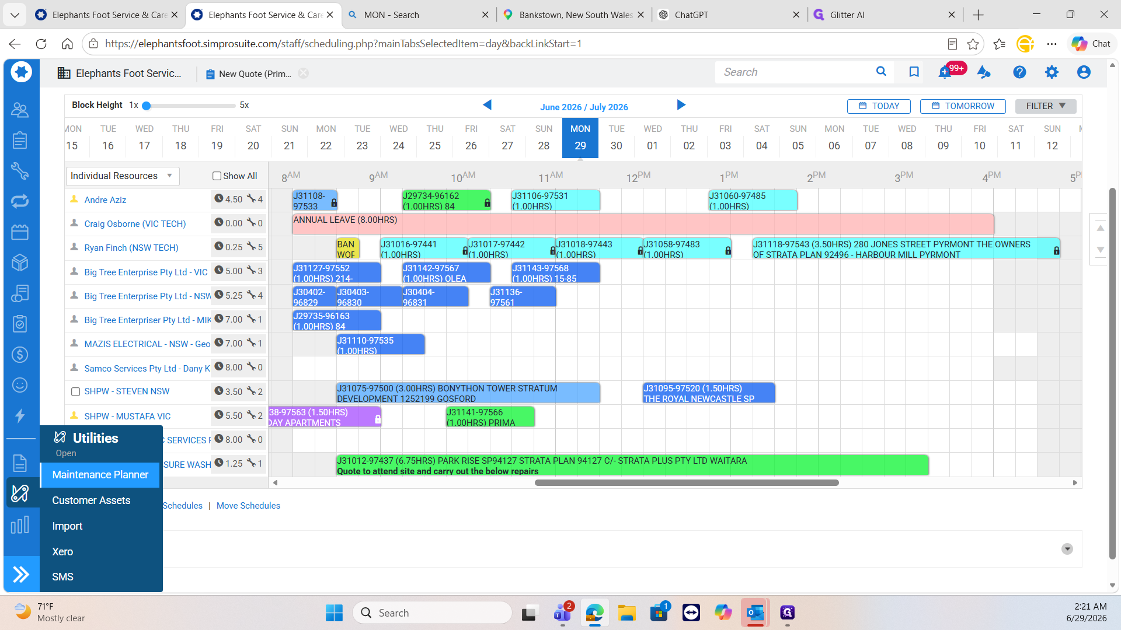Click the collapse up arrow on right panel
Image resolution: width=1121 pixels, height=630 pixels.
pos(1100,228)
